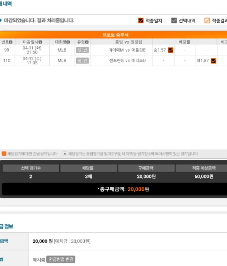Screen dimensions: 227x266
Task: Open the 유형 column filter arrow
Action: tap(87, 42)
